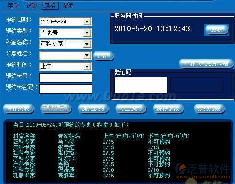Click the 获取验证码 button

click(56, 108)
